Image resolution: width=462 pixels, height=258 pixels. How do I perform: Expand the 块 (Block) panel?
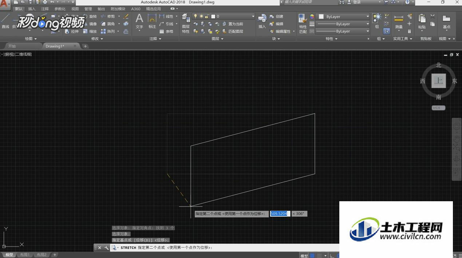coord(276,39)
